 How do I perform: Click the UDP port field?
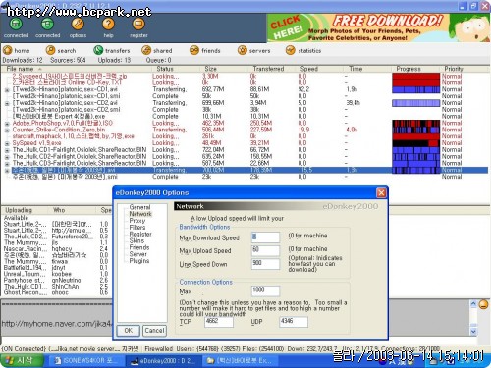pyautogui.click(x=294, y=322)
